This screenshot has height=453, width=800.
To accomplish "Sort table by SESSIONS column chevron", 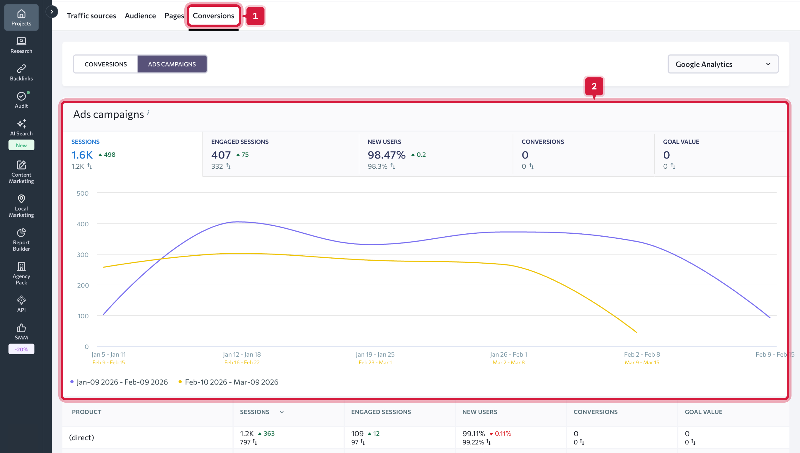I will [x=281, y=412].
